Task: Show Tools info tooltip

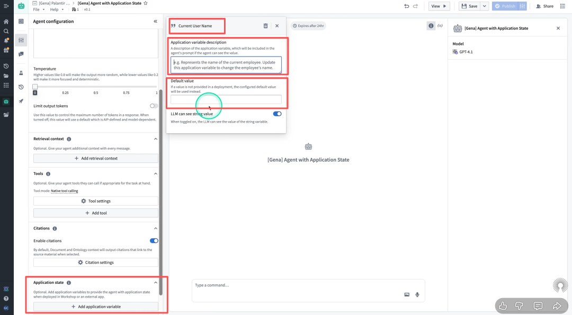Action: [x=48, y=174]
